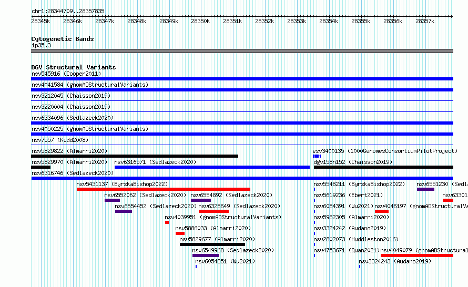
Task: Select the red nsv4049079 gnomAD bar
Action: point(417,255)
